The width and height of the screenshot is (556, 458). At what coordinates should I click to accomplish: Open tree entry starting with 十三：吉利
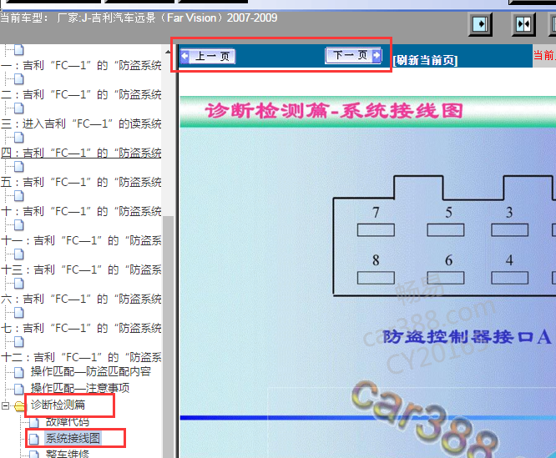(x=81, y=270)
